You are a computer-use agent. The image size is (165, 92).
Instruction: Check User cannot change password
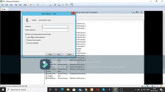[26, 37]
